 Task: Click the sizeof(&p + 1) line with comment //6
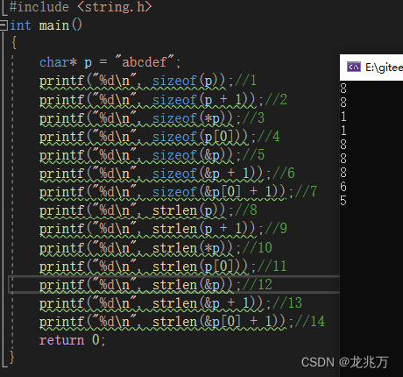click(x=167, y=174)
